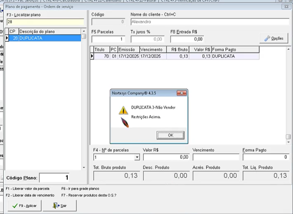Click the OK button in the warning dialog
The width and height of the screenshot is (293, 214).
(x=170, y=135)
